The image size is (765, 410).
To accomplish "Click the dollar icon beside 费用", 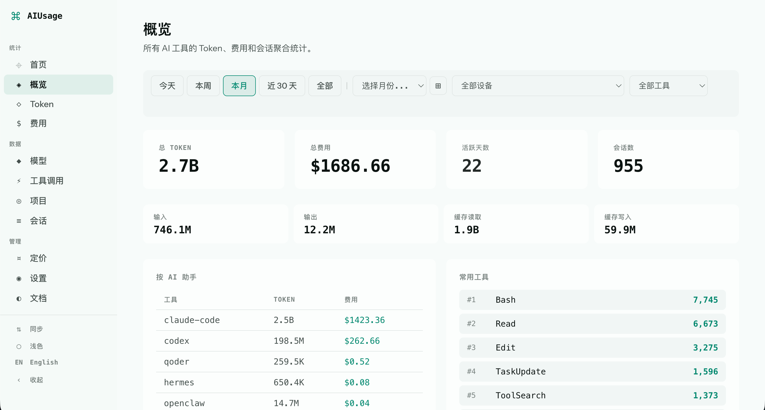I will coord(19,123).
